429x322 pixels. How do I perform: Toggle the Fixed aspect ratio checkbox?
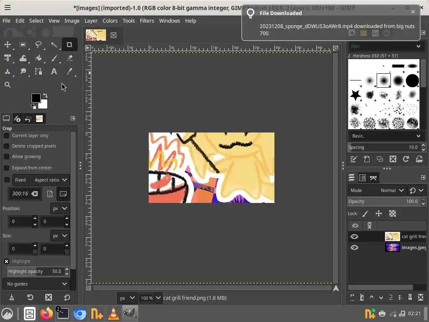[7, 180]
